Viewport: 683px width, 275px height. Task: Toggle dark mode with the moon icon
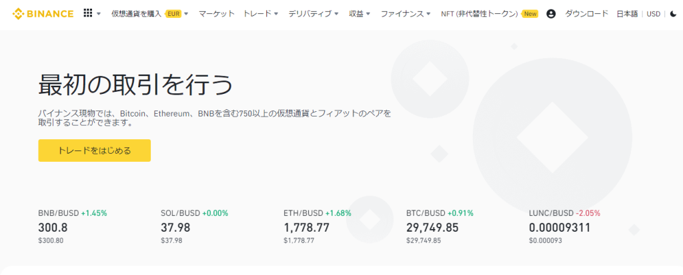673,13
